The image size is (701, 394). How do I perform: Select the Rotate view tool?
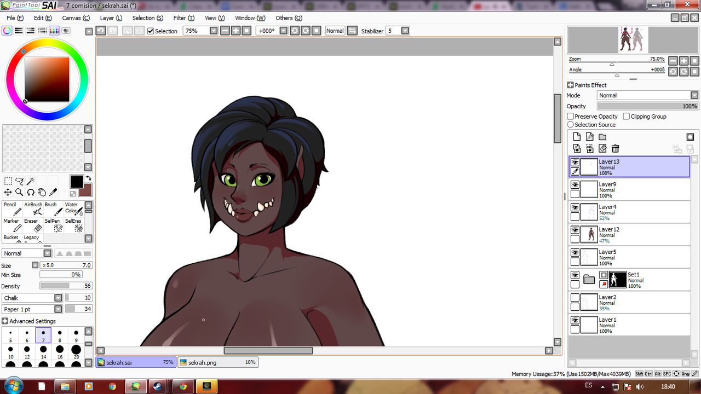pyautogui.click(x=31, y=192)
